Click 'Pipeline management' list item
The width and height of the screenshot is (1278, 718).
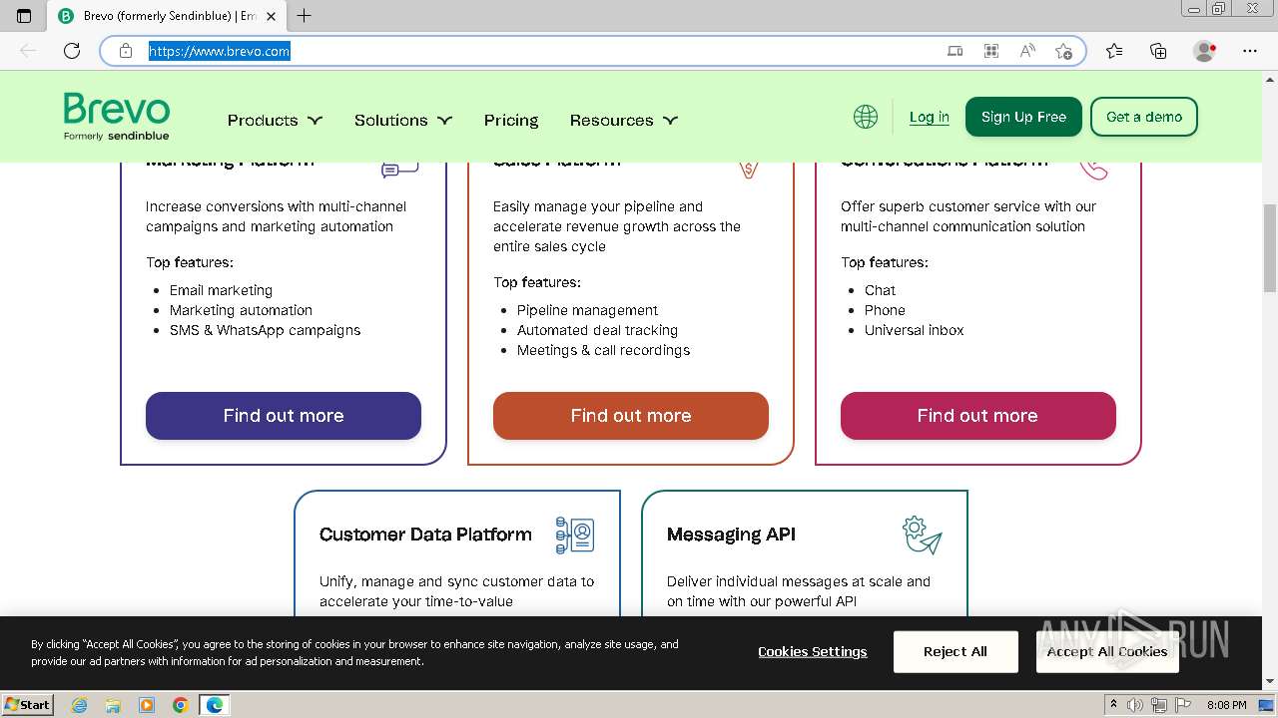tap(587, 310)
